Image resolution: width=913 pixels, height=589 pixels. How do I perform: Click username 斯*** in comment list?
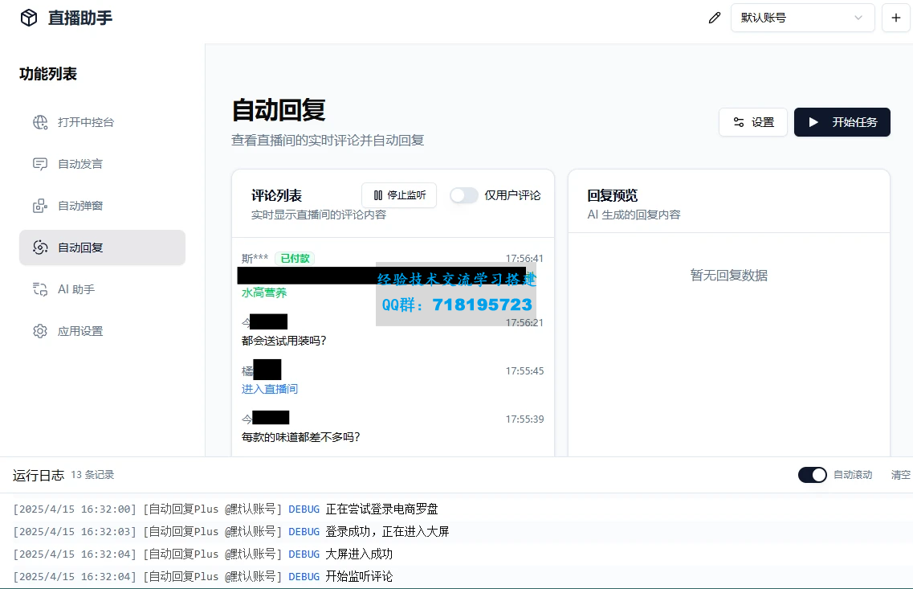click(x=255, y=258)
